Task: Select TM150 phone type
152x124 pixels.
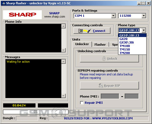Action: click(132, 49)
